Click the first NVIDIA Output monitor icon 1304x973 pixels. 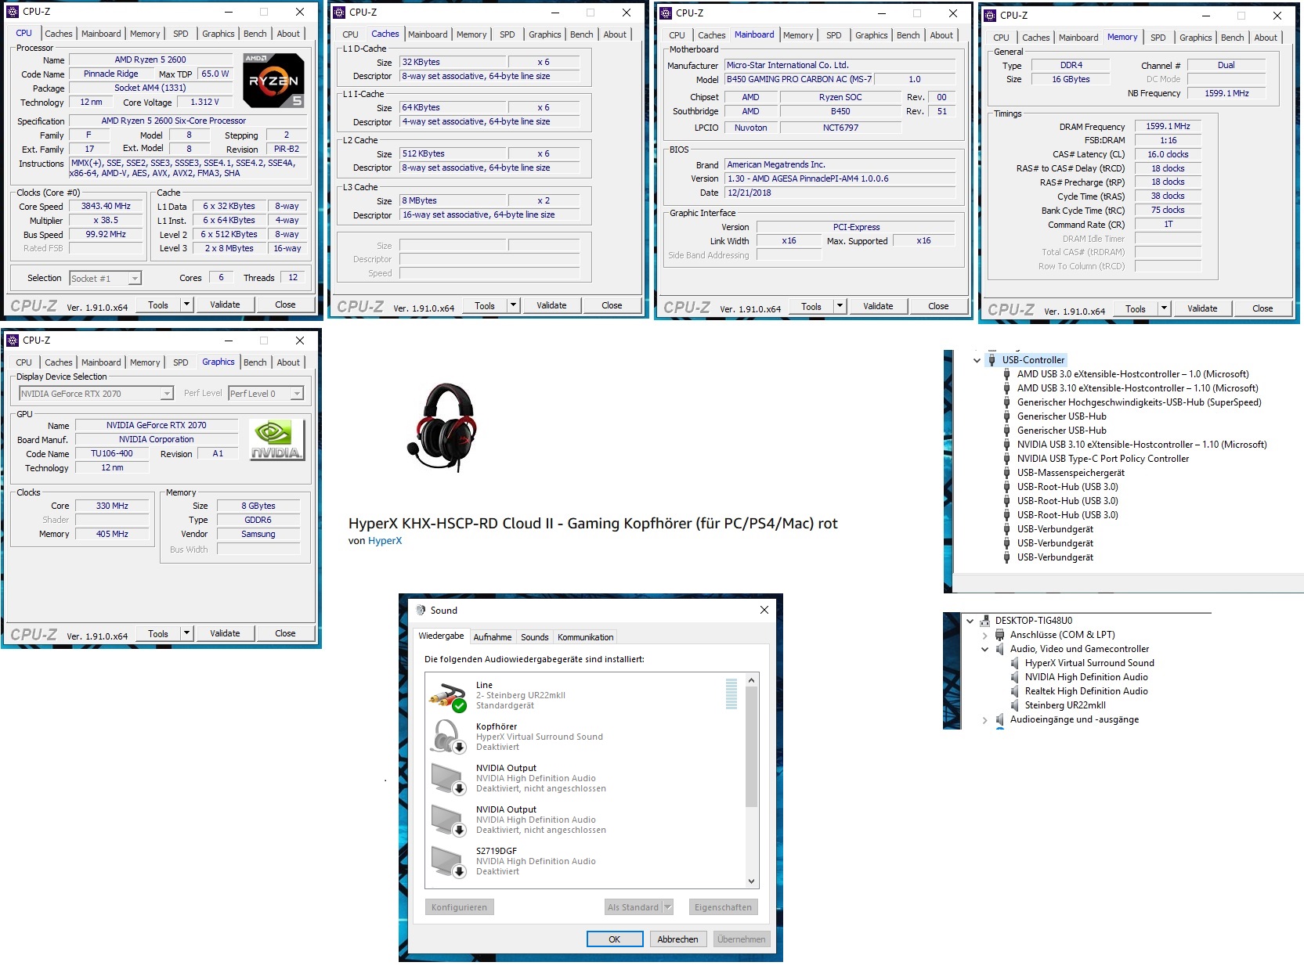pyautogui.click(x=448, y=778)
